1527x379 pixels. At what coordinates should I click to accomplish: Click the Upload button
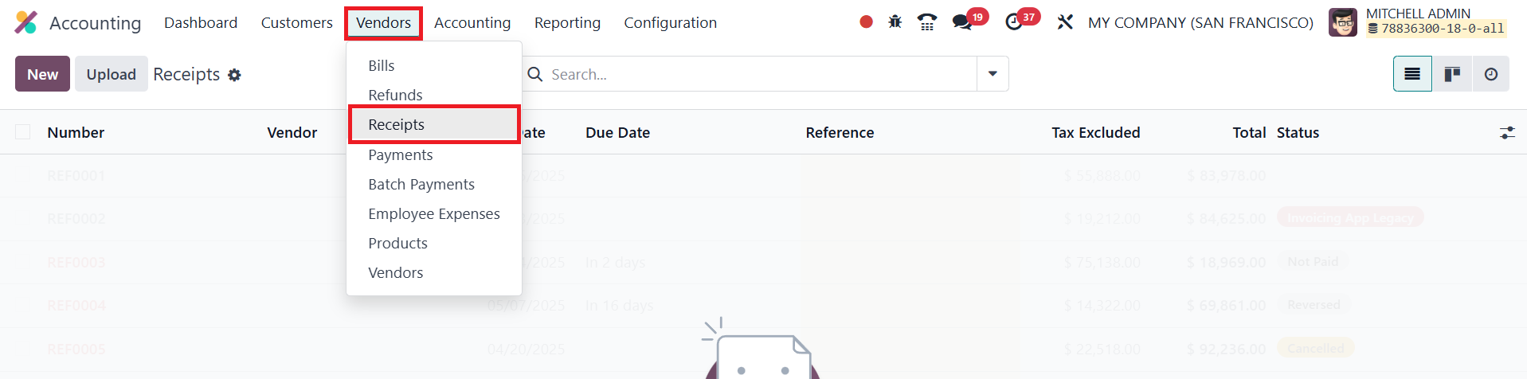[x=112, y=74]
